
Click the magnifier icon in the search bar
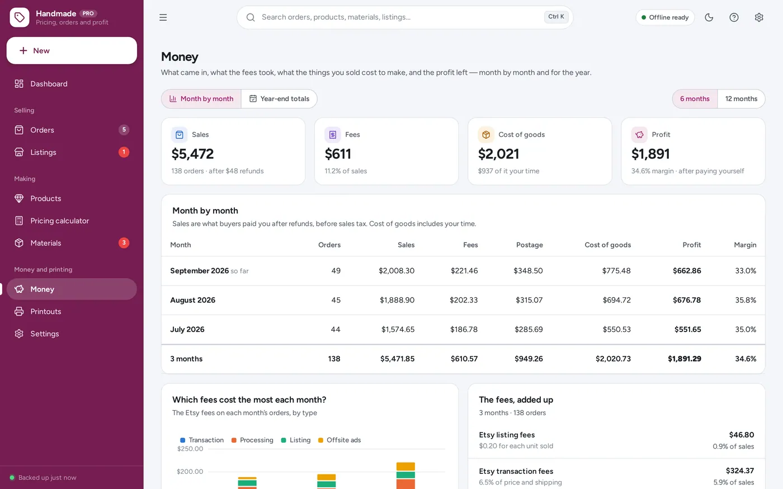(x=251, y=17)
